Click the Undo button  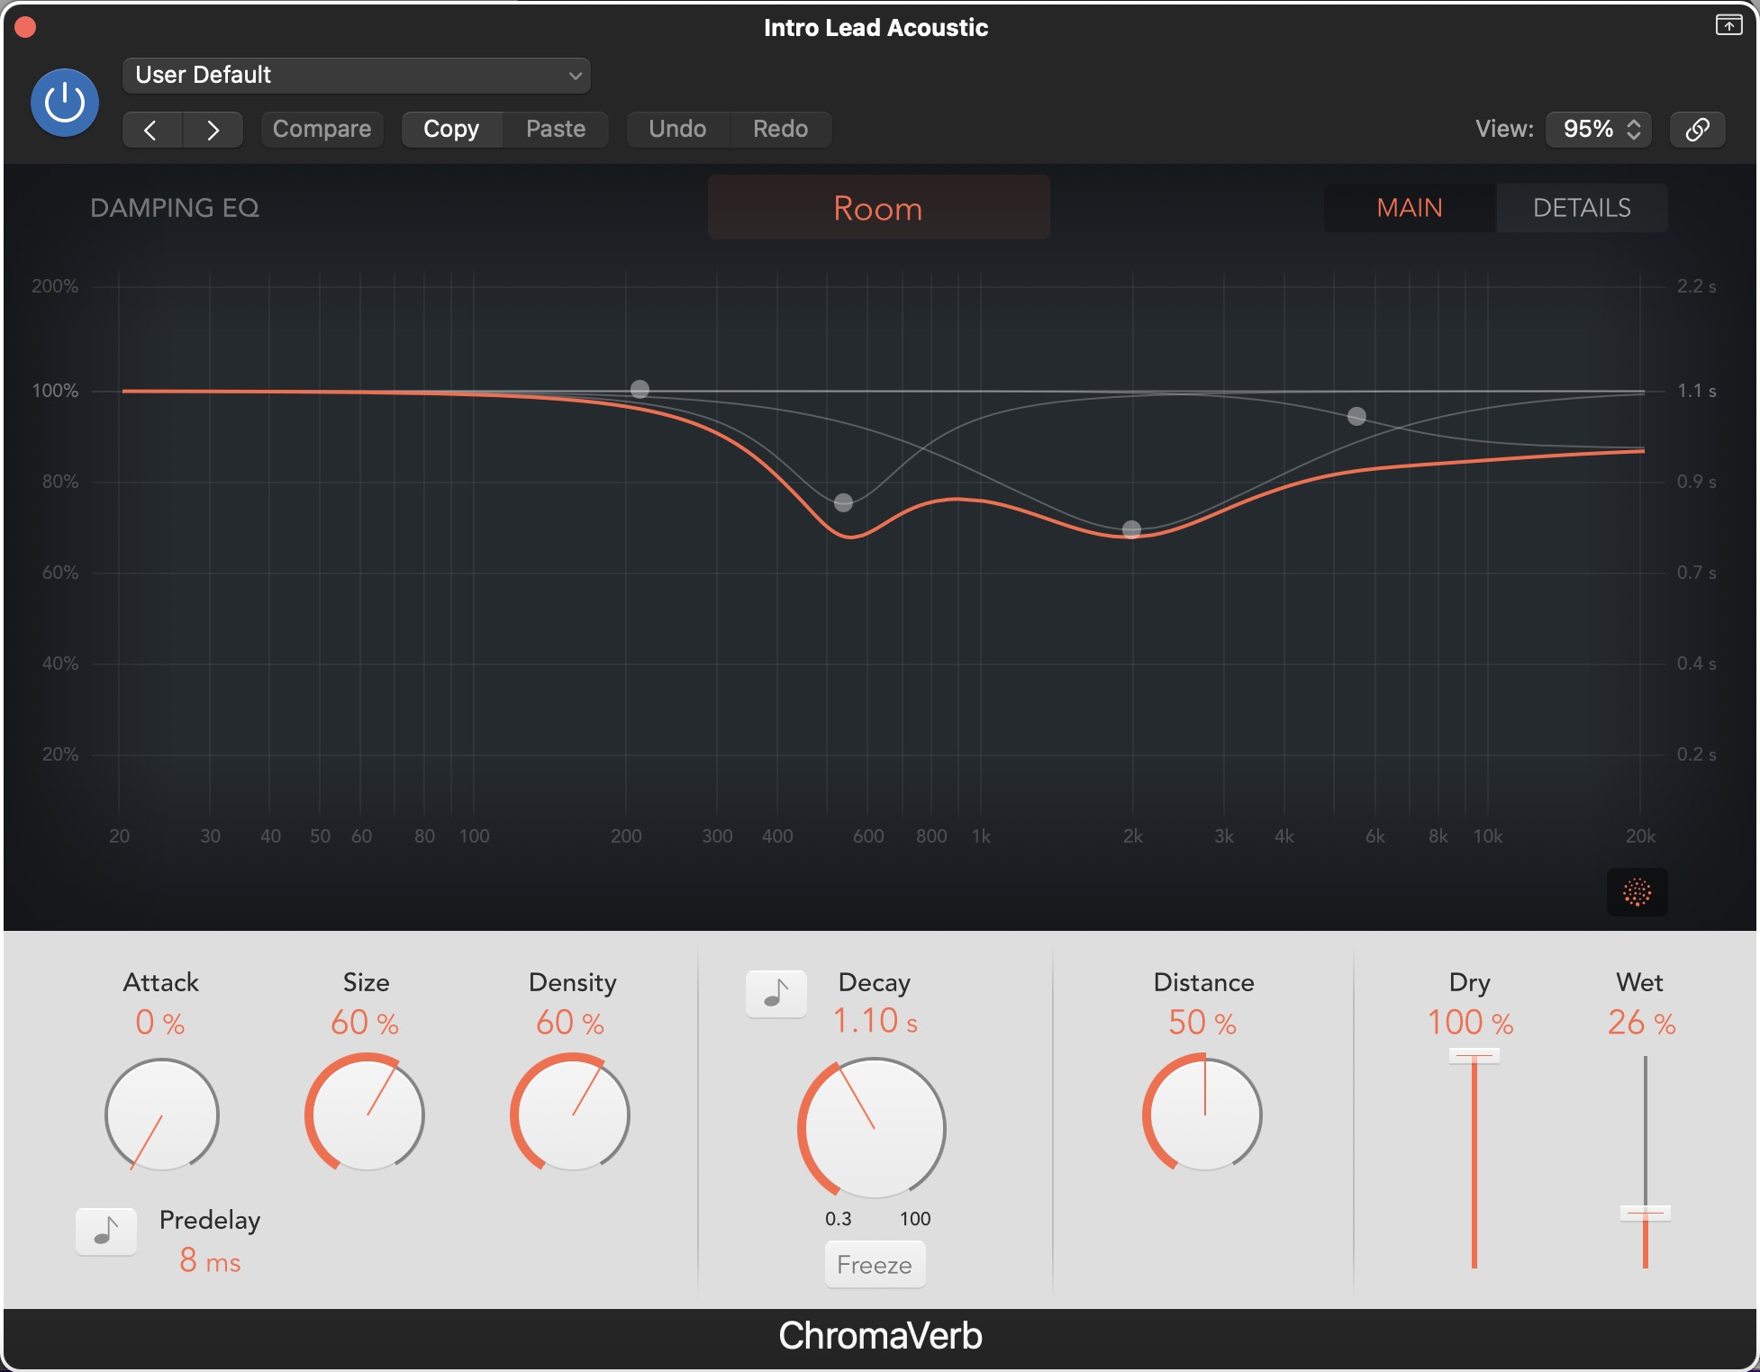coord(677,129)
